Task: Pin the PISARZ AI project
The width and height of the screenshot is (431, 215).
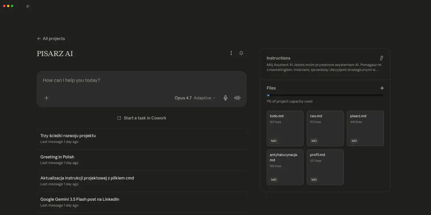Action: pos(241,53)
